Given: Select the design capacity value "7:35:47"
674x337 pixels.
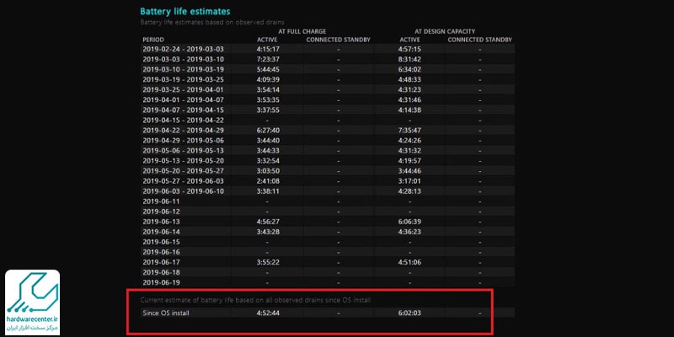Looking at the screenshot, I should click(409, 131).
